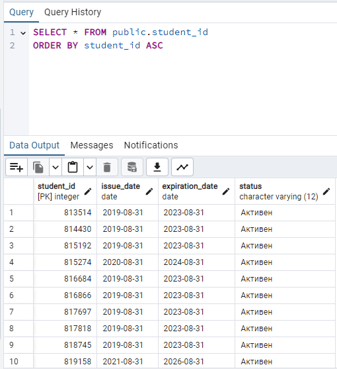337x369 pixels.
Task: Expand the copy options dropdown arrow
Action: (56, 168)
